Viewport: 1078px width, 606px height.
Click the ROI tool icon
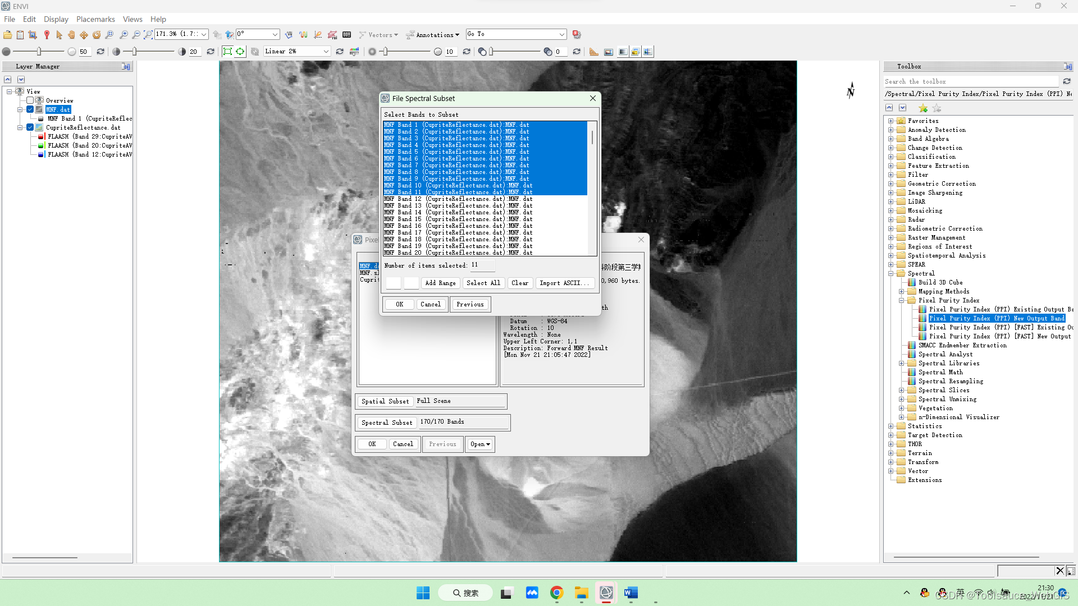point(332,35)
